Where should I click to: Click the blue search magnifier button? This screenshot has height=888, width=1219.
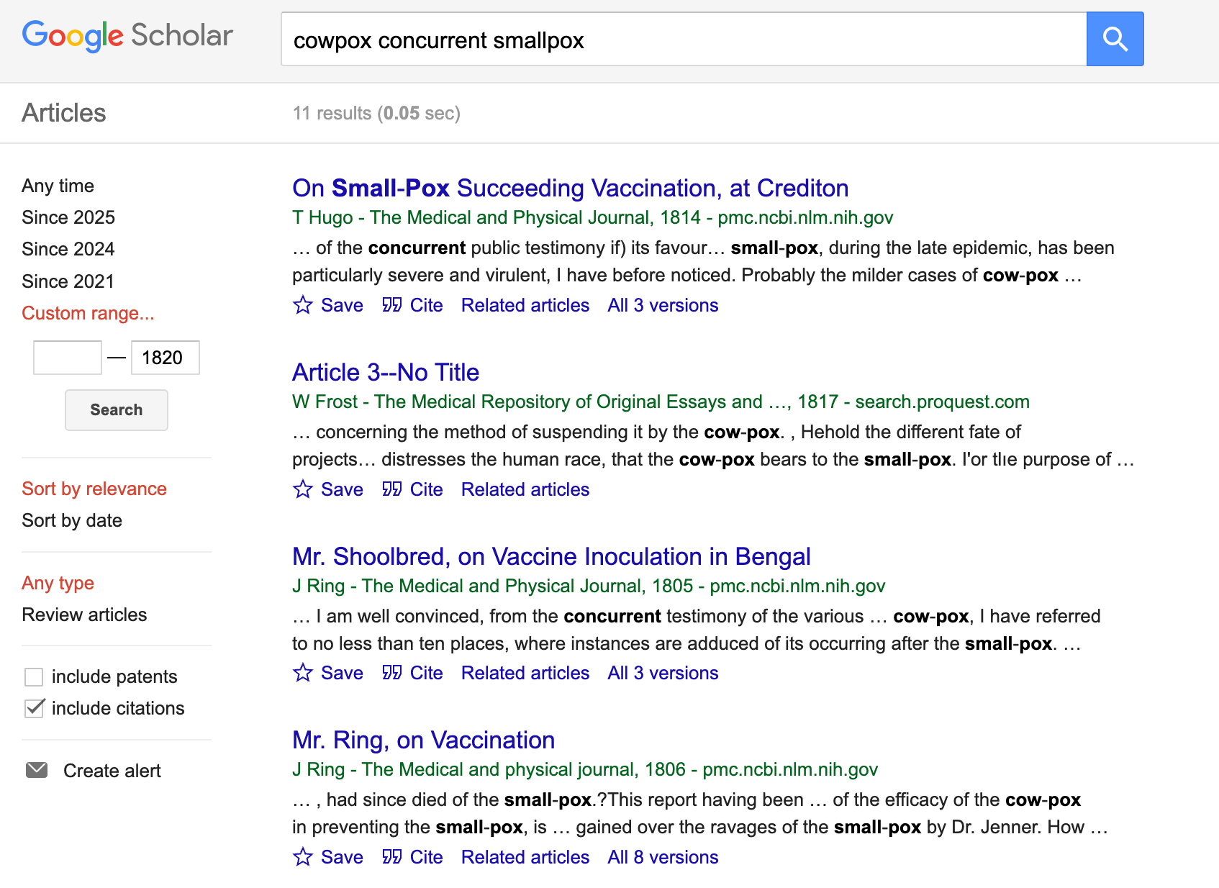coord(1115,39)
